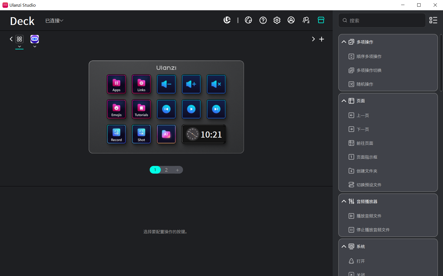This screenshot has width=443, height=276.
Task: Select the purple robot profile icon
Action: point(35,39)
